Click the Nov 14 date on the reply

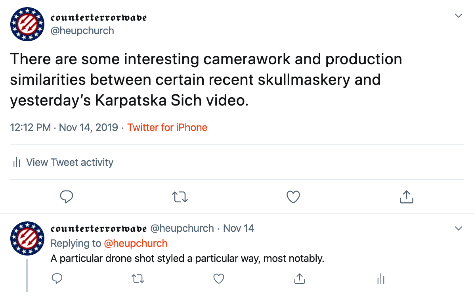[239, 228]
